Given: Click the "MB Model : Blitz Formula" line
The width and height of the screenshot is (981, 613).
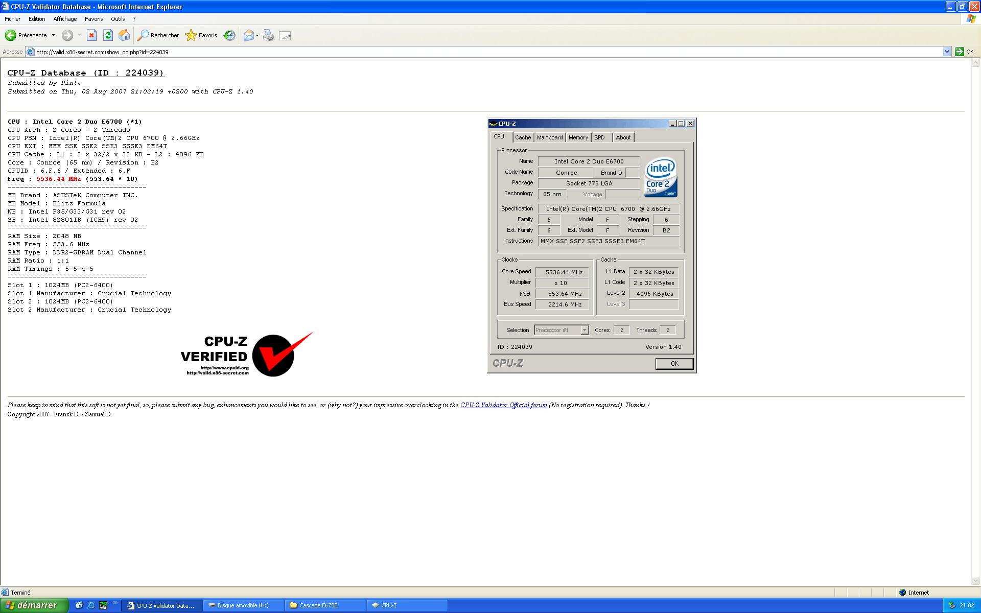Looking at the screenshot, I should tap(57, 203).
